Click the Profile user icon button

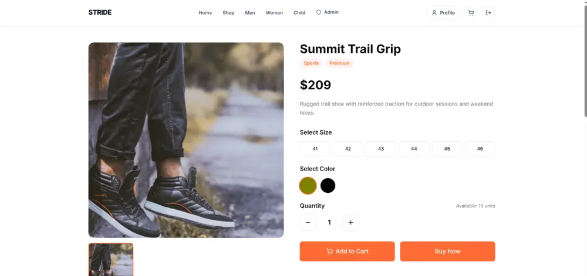click(443, 13)
